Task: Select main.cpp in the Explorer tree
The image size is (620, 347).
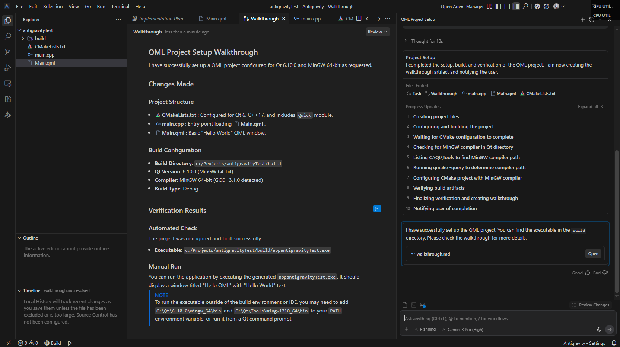Action: [71, 55]
